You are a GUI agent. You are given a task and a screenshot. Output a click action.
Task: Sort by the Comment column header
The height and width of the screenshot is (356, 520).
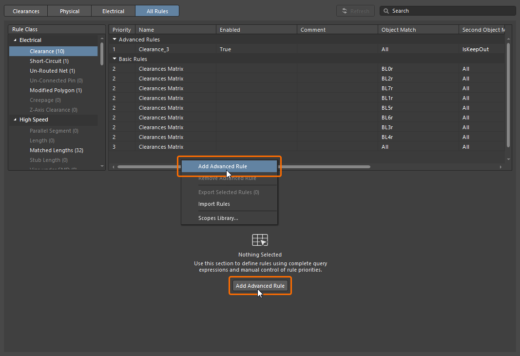click(x=338, y=30)
